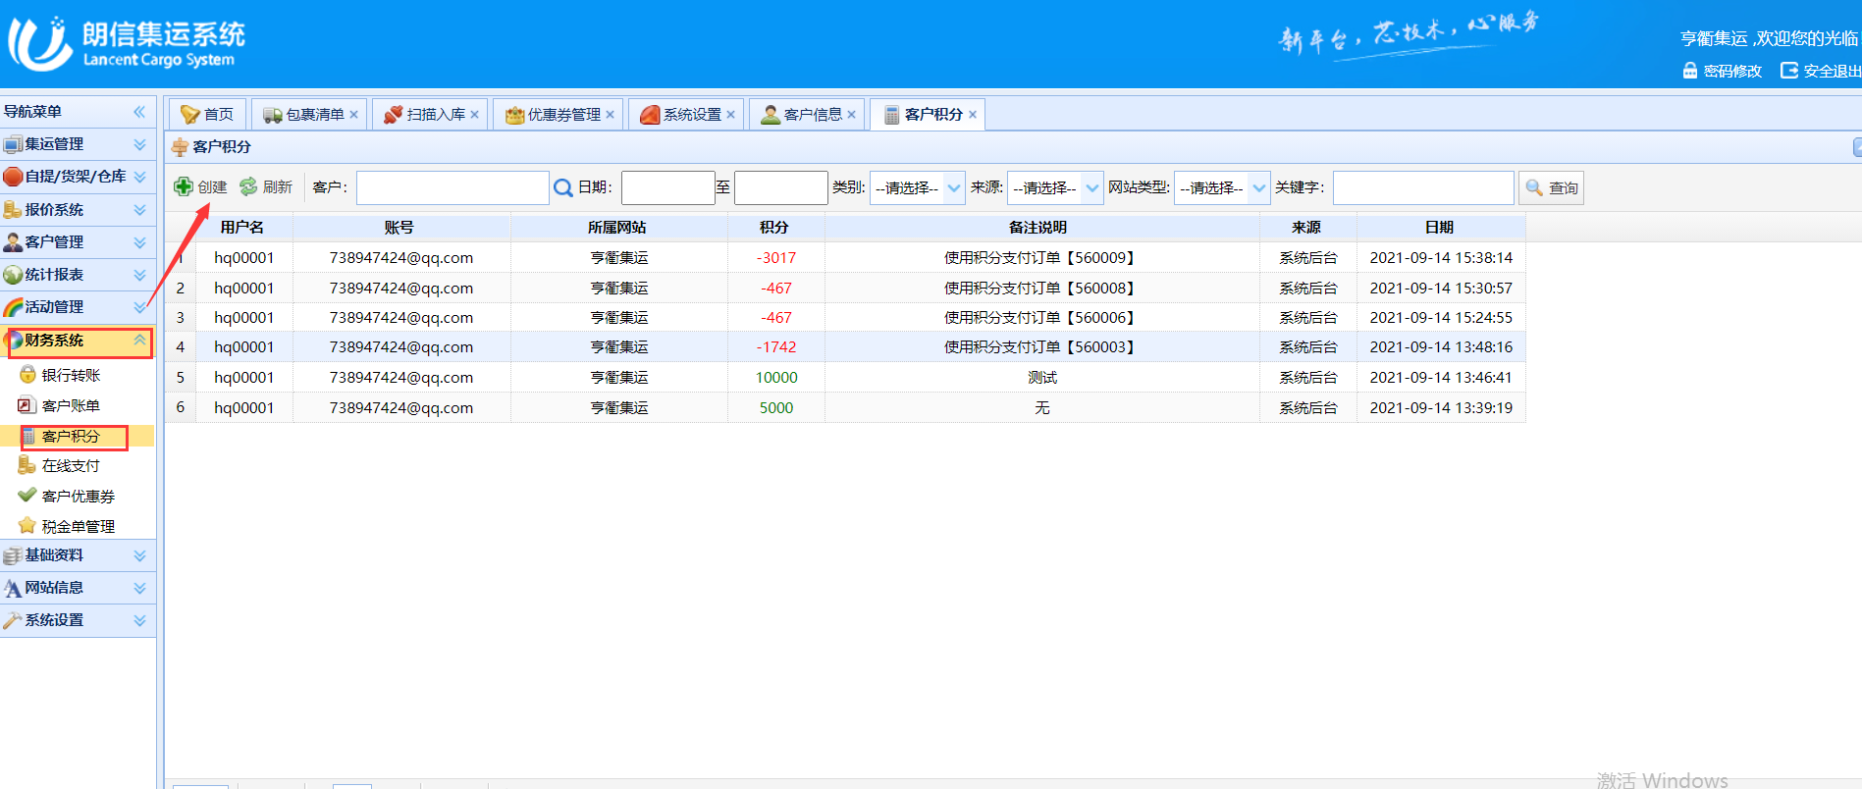The image size is (1862, 789).
Task: Click the 安全退出 link
Action: [x=1832, y=71]
